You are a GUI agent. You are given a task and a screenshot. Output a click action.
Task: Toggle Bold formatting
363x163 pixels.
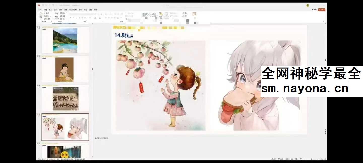[x=70, y=18]
